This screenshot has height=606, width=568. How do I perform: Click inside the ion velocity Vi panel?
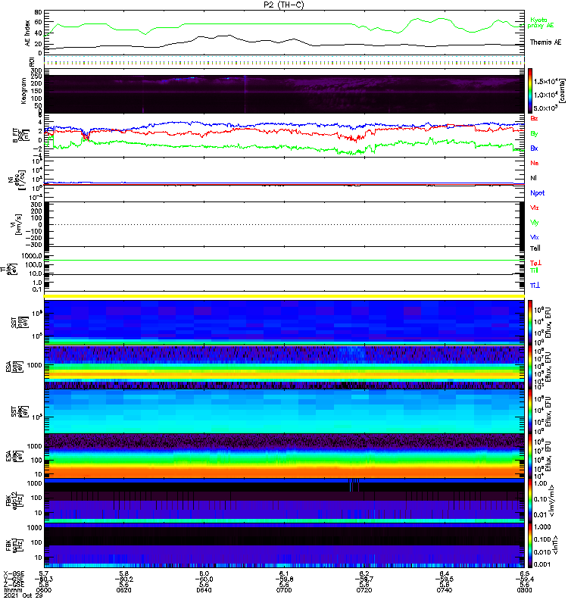[x=284, y=224]
